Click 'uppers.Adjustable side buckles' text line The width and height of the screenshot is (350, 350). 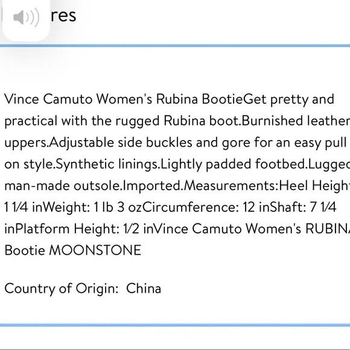tap(98, 142)
